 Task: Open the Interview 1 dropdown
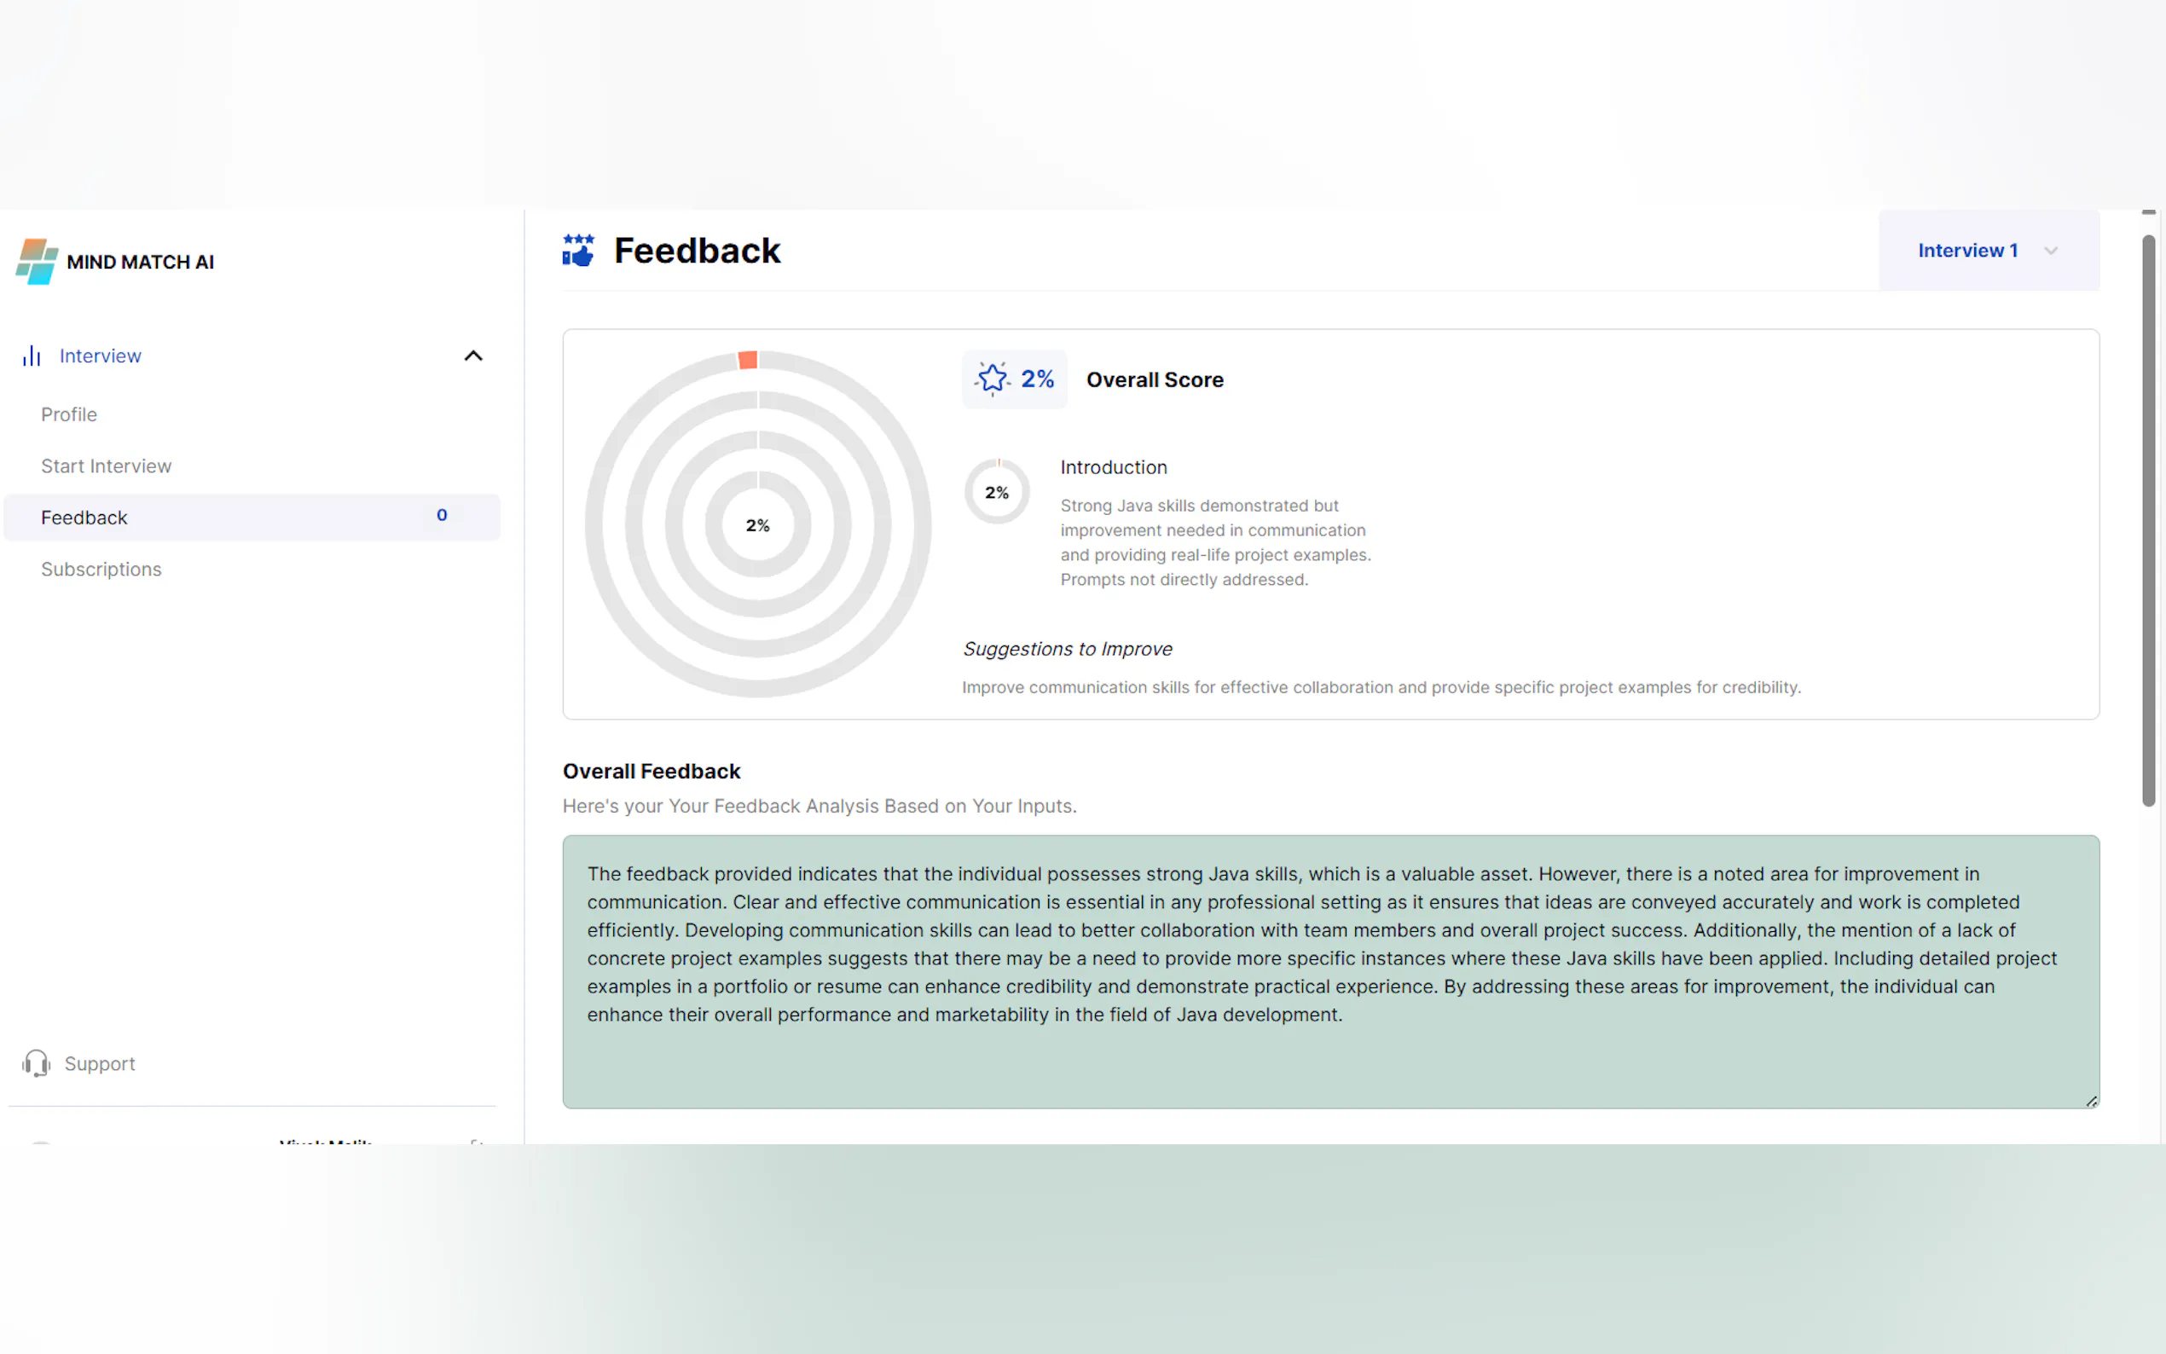click(x=1968, y=251)
